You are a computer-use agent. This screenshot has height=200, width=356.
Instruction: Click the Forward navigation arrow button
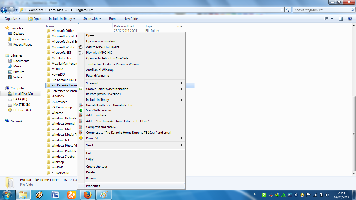tap(11, 10)
